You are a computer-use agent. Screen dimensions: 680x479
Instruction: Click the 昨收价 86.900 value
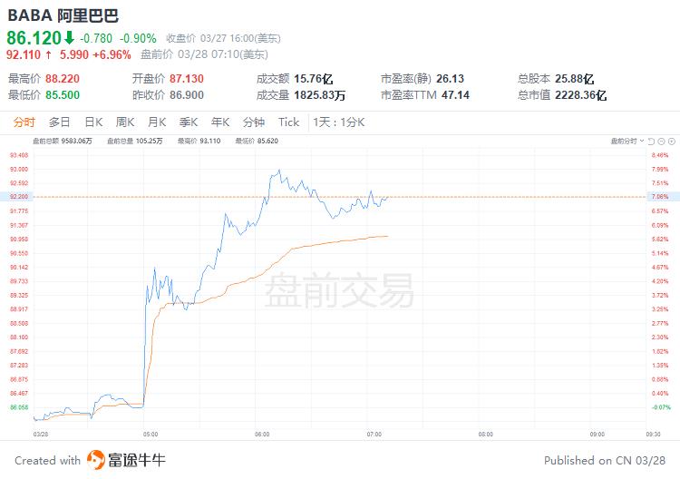tap(187, 94)
